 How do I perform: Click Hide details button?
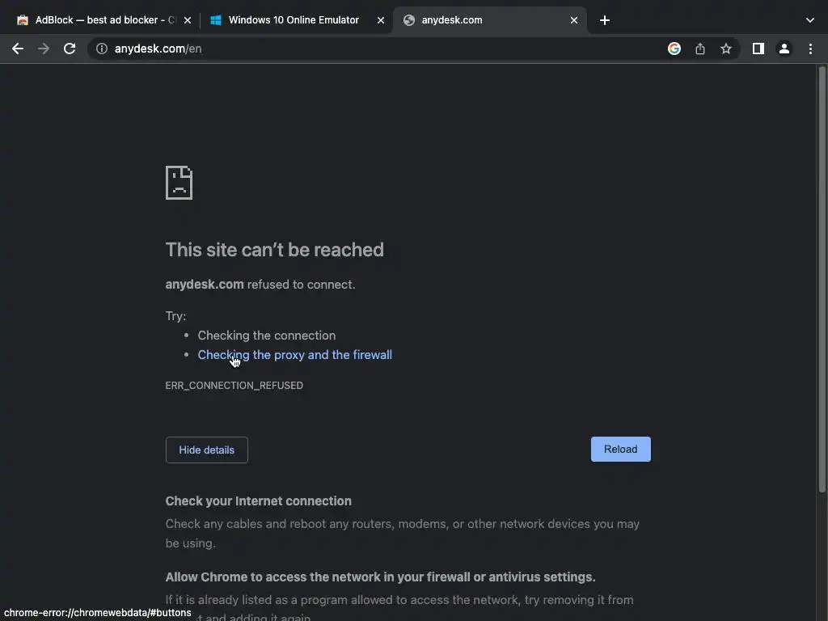pos(206,450)
